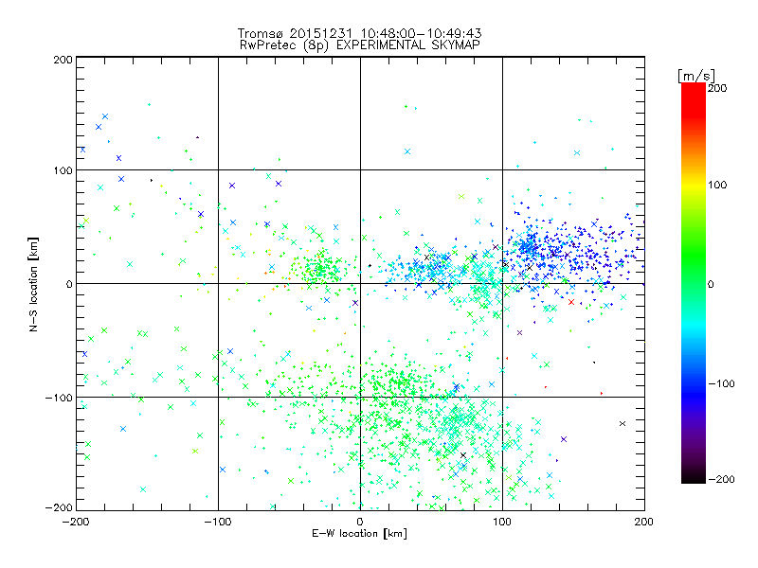Image resolution: width=758 pixels, height=568 pixels.
Task: Select the subtitle 'RwPretec (8p) EXPERIMENTAL SKYMAP'
Action: click(x=360, y=44)
